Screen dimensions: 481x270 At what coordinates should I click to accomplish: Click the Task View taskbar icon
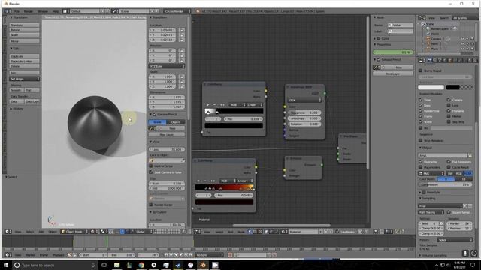[x=104, y=265]
